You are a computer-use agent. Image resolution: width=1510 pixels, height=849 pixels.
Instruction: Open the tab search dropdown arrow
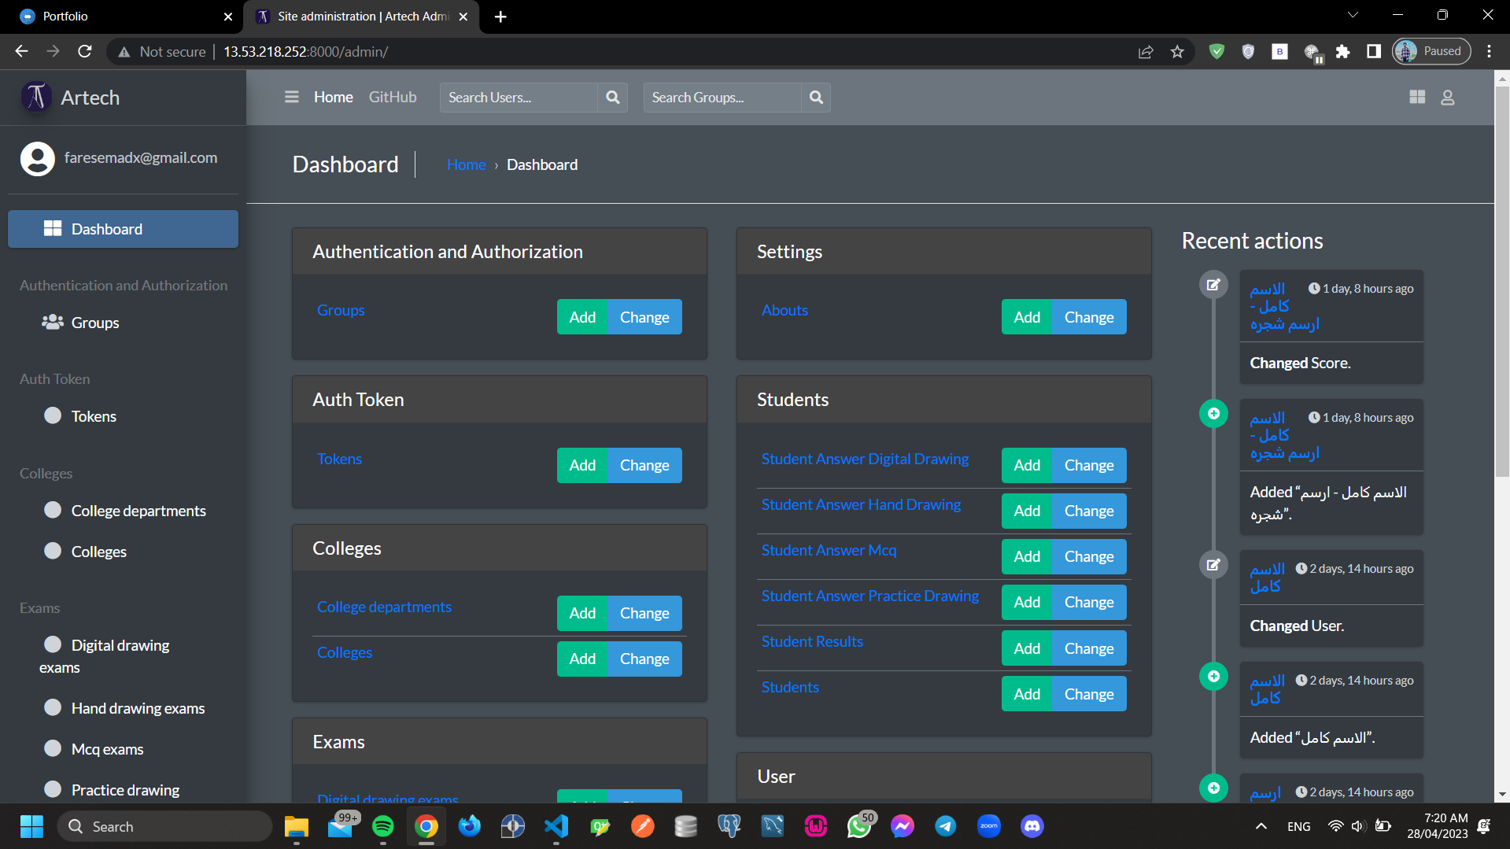coord(1353,15)
